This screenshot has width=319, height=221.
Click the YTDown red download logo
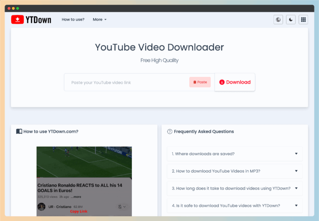pos(17,20)
